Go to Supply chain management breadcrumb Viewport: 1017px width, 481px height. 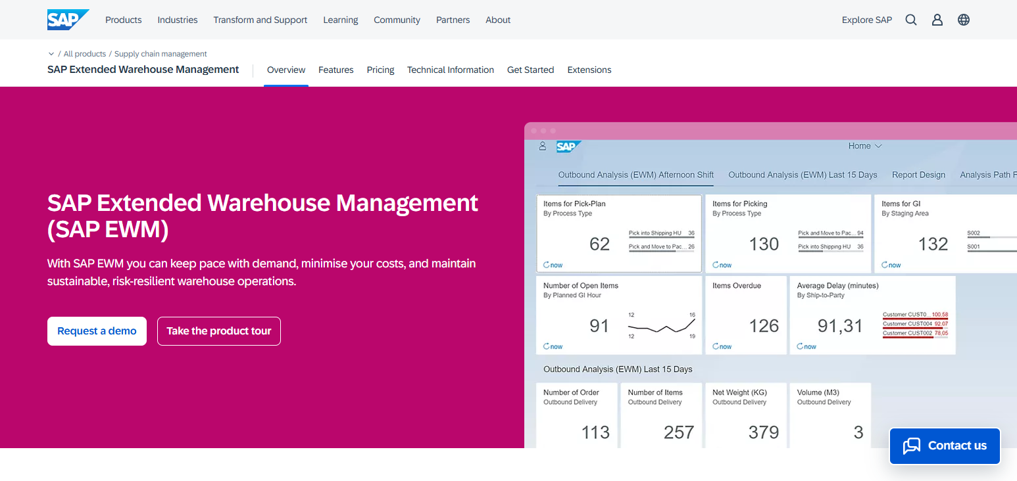pyautogui.click(x=161, y=54)
